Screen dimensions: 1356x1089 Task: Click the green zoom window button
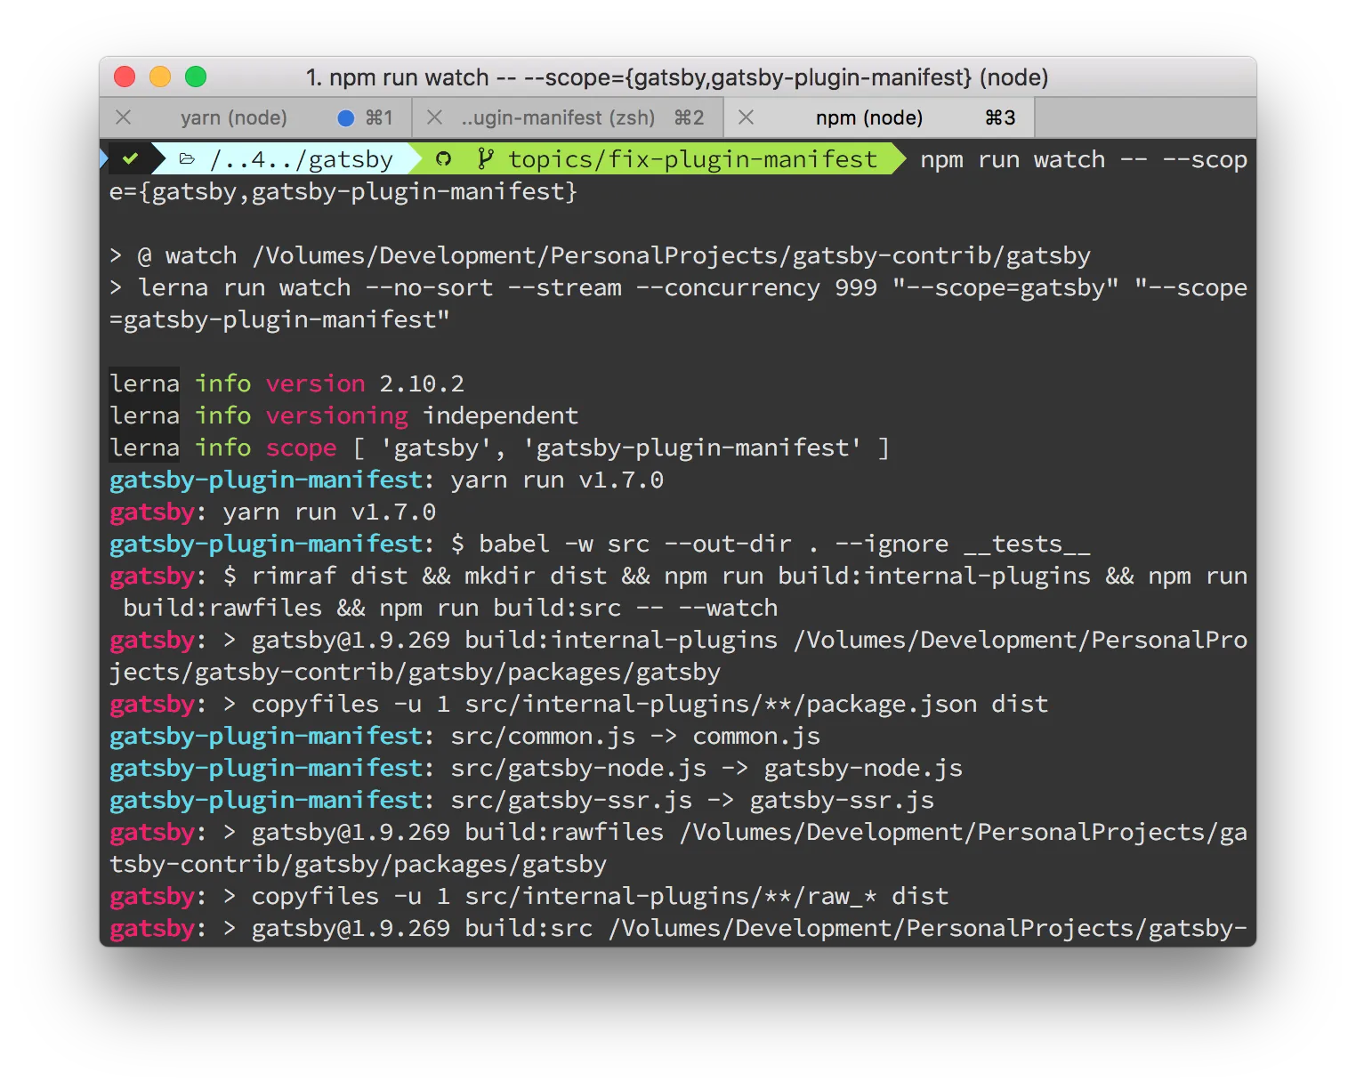(196, 77)
